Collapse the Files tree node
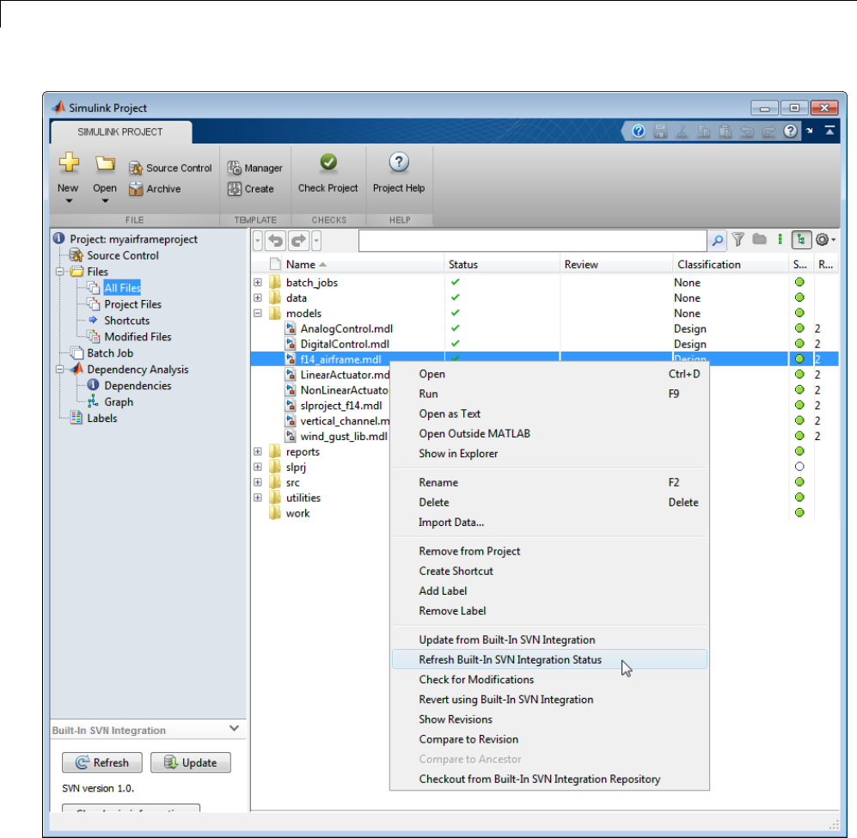 (x=59, y=272)
